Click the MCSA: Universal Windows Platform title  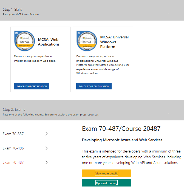(x=114, y=42)
